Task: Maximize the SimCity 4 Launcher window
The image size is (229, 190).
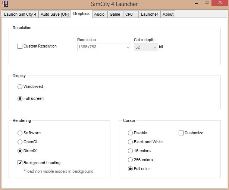Action: [207, 3]
